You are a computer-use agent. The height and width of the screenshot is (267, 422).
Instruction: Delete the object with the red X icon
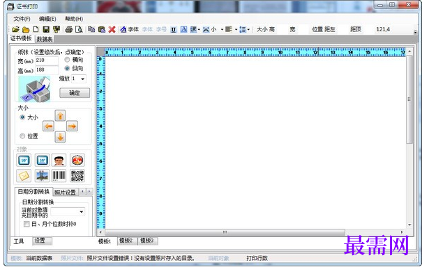[112, 29]
